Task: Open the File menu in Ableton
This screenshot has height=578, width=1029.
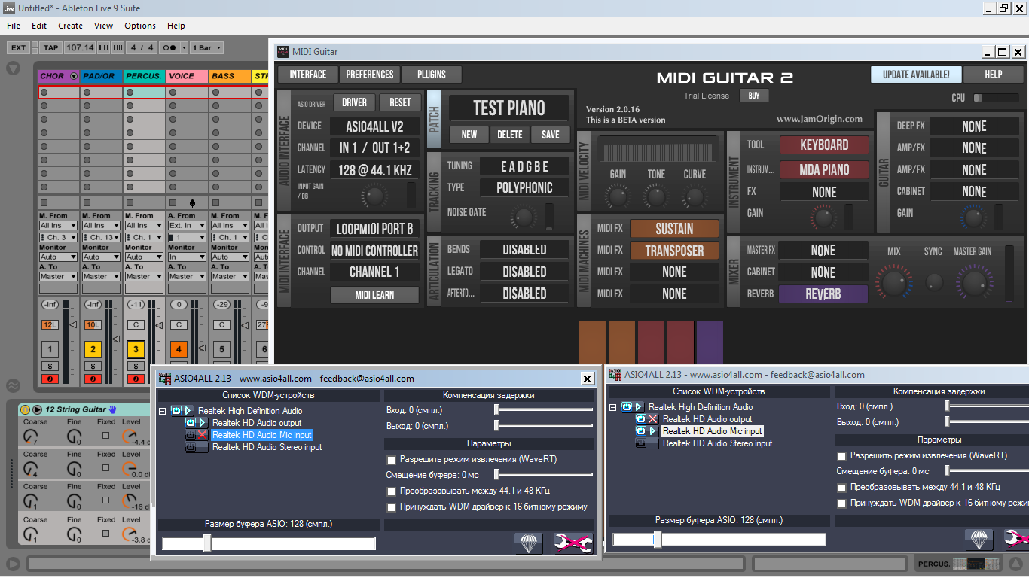Action: [14, 26]
